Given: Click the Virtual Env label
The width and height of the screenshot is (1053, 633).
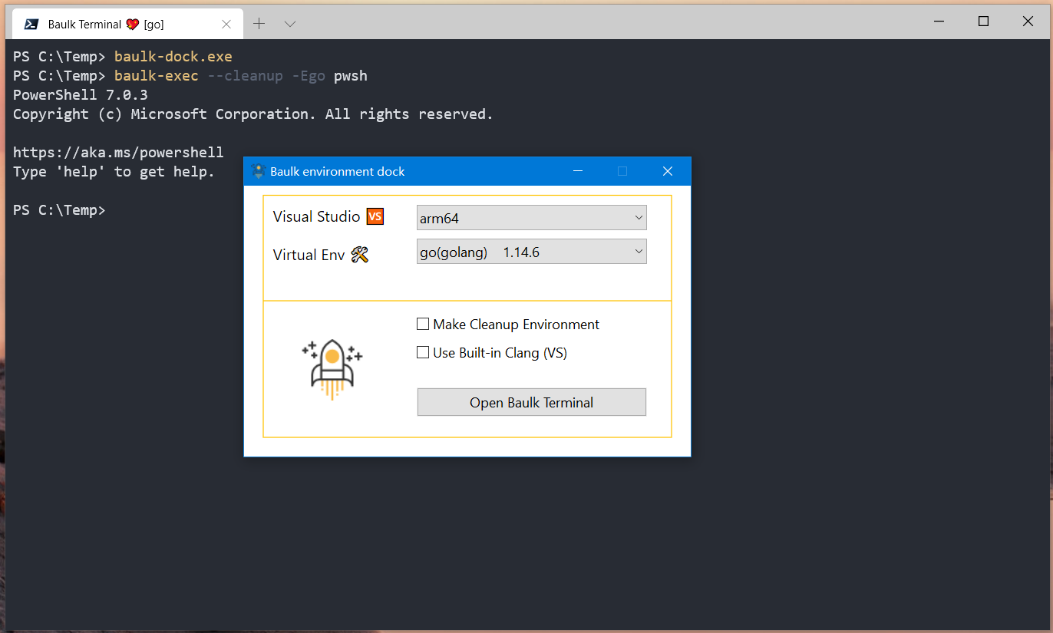Looking at the screenshot, I should click(x=309, y=255).
